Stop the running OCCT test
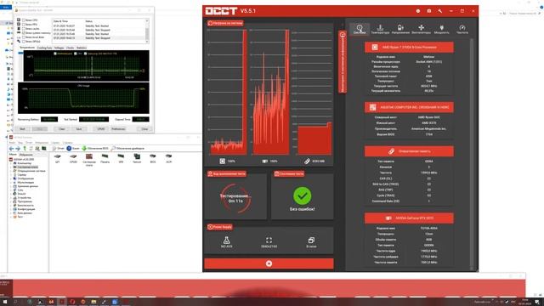The height and width of the screenshot is (306, 544). (269, 263)
